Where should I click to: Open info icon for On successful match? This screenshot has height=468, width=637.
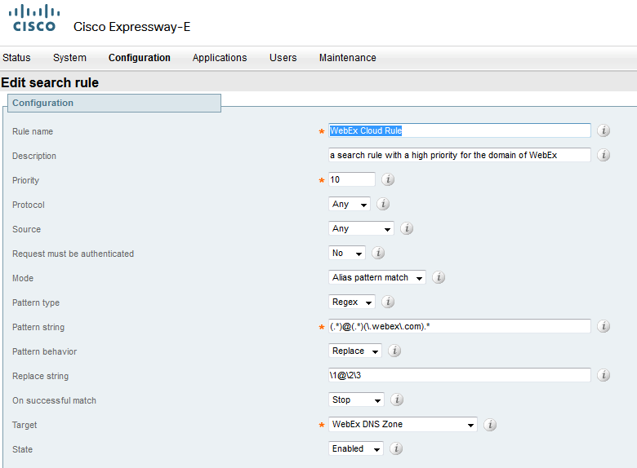click(x=397, y=400)
